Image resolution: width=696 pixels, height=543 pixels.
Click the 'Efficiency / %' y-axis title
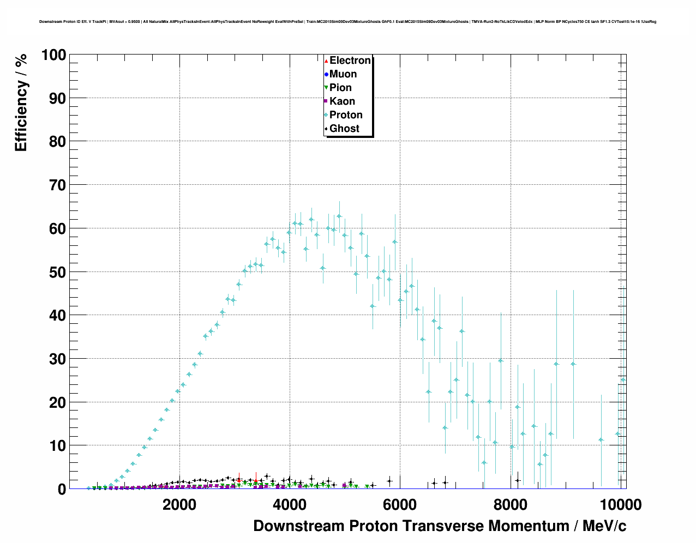[21, 103]
